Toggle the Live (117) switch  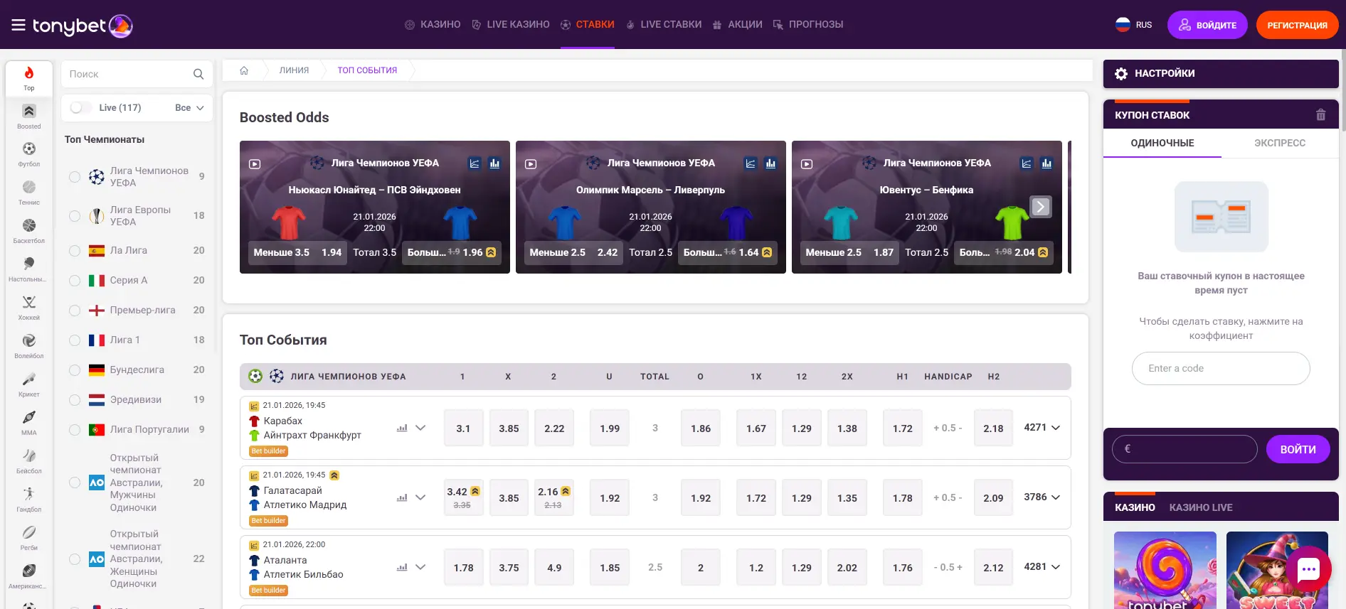tap(81, 107)
